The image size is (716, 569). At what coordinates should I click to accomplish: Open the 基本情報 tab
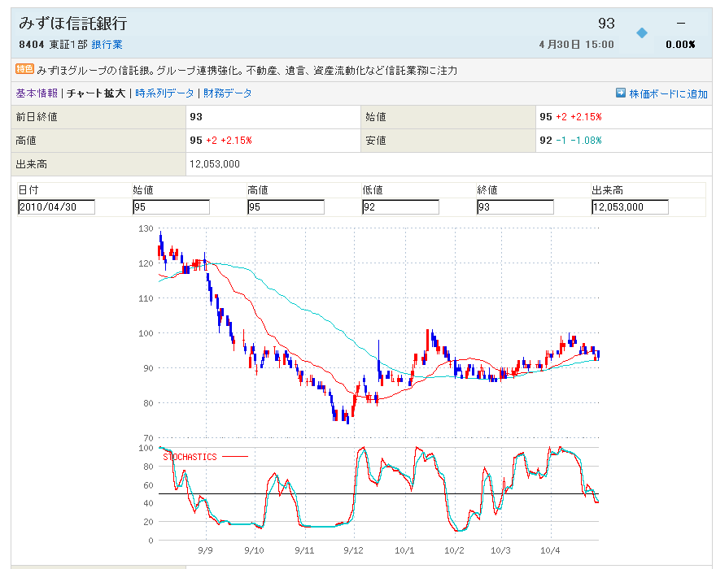coord(37,93)
